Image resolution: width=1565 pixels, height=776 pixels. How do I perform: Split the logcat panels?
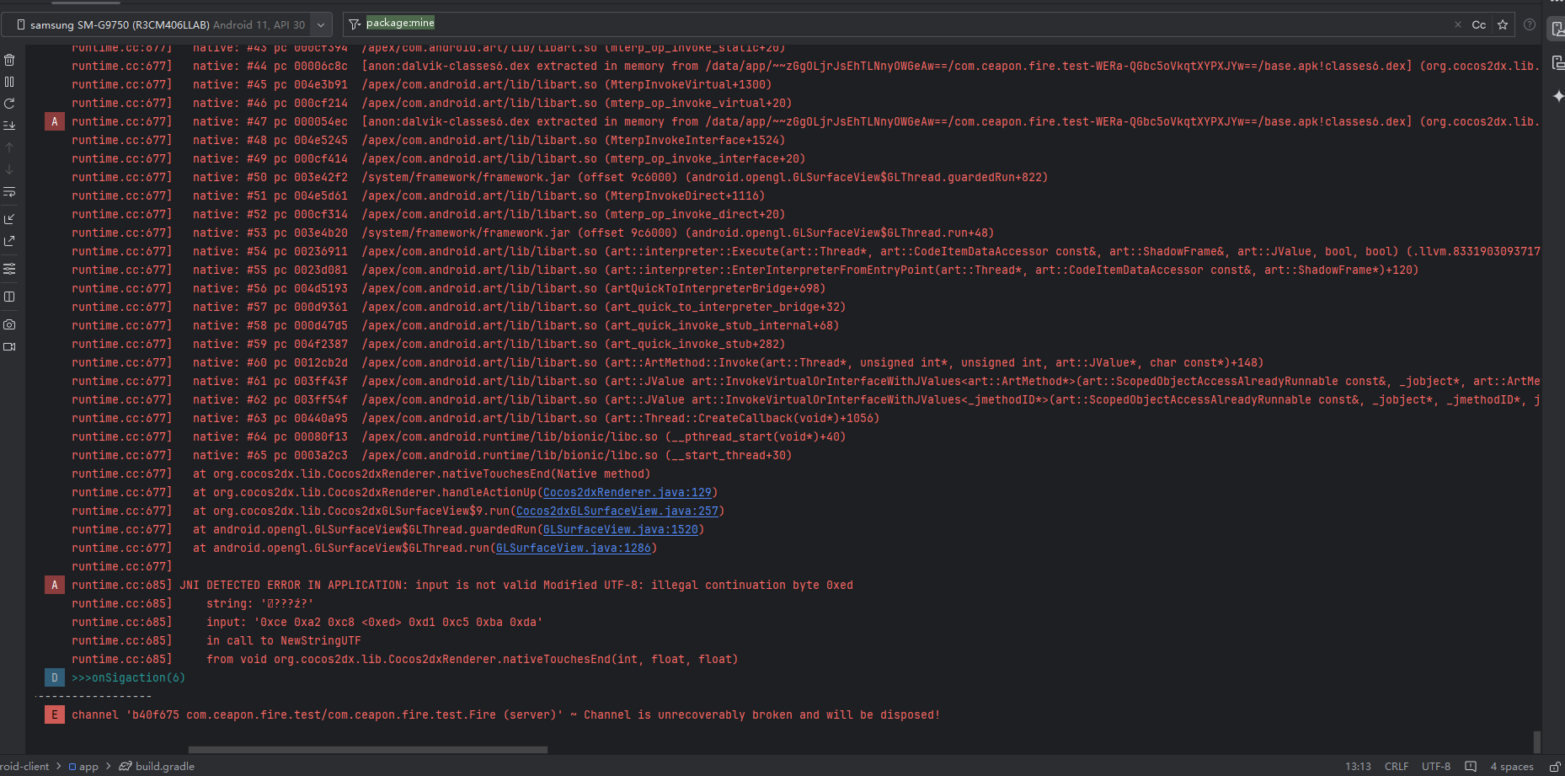(9, 297)
